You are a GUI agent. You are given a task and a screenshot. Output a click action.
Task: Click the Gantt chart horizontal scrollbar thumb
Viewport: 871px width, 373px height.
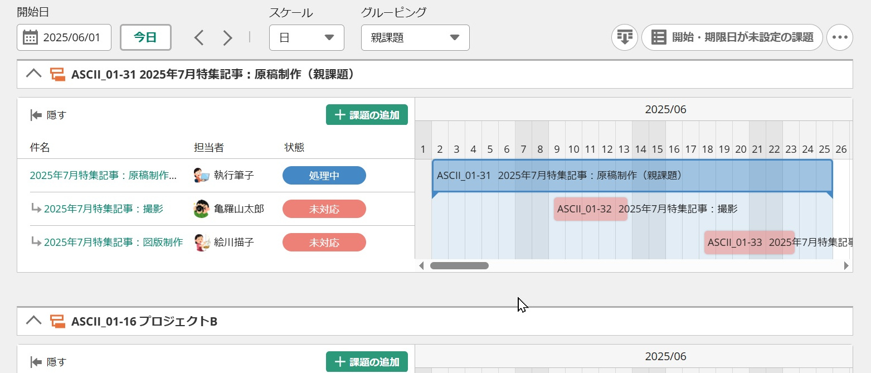point(459,266)
